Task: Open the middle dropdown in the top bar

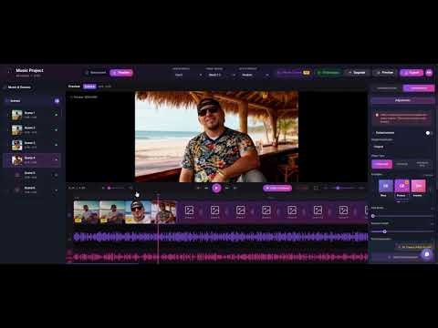Action: tap(221, 75)
